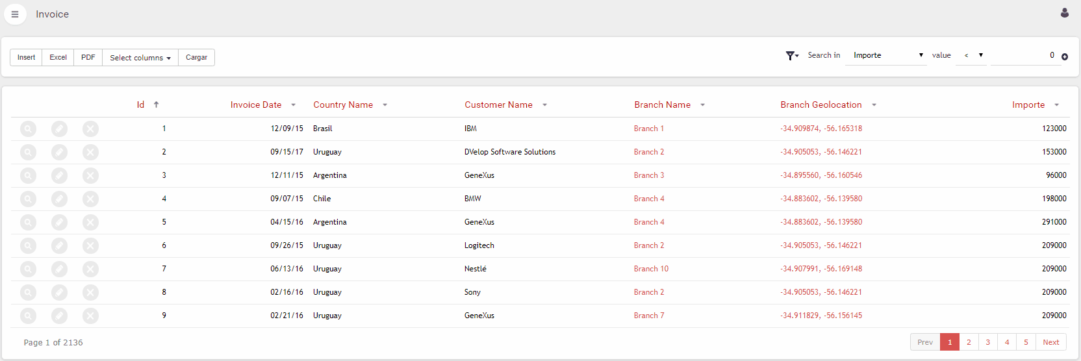Expand Branch Geolocation column options

tap(874, 105)
